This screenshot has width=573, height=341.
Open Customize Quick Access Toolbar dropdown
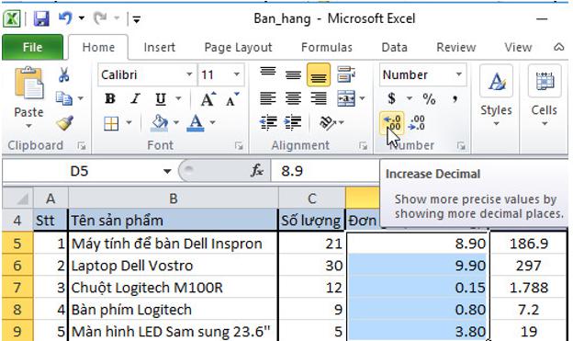[x=137, y=19]
